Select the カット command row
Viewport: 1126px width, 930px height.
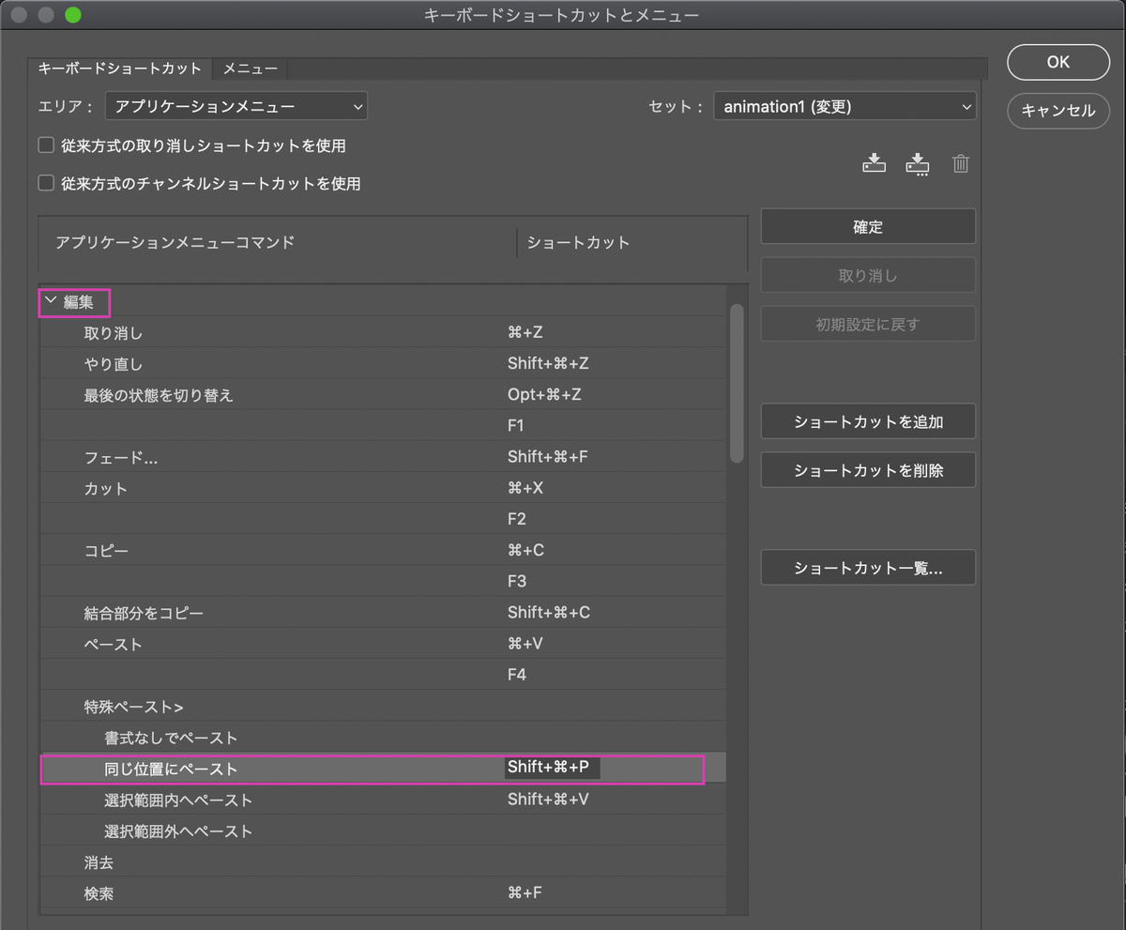pos(382,488)
